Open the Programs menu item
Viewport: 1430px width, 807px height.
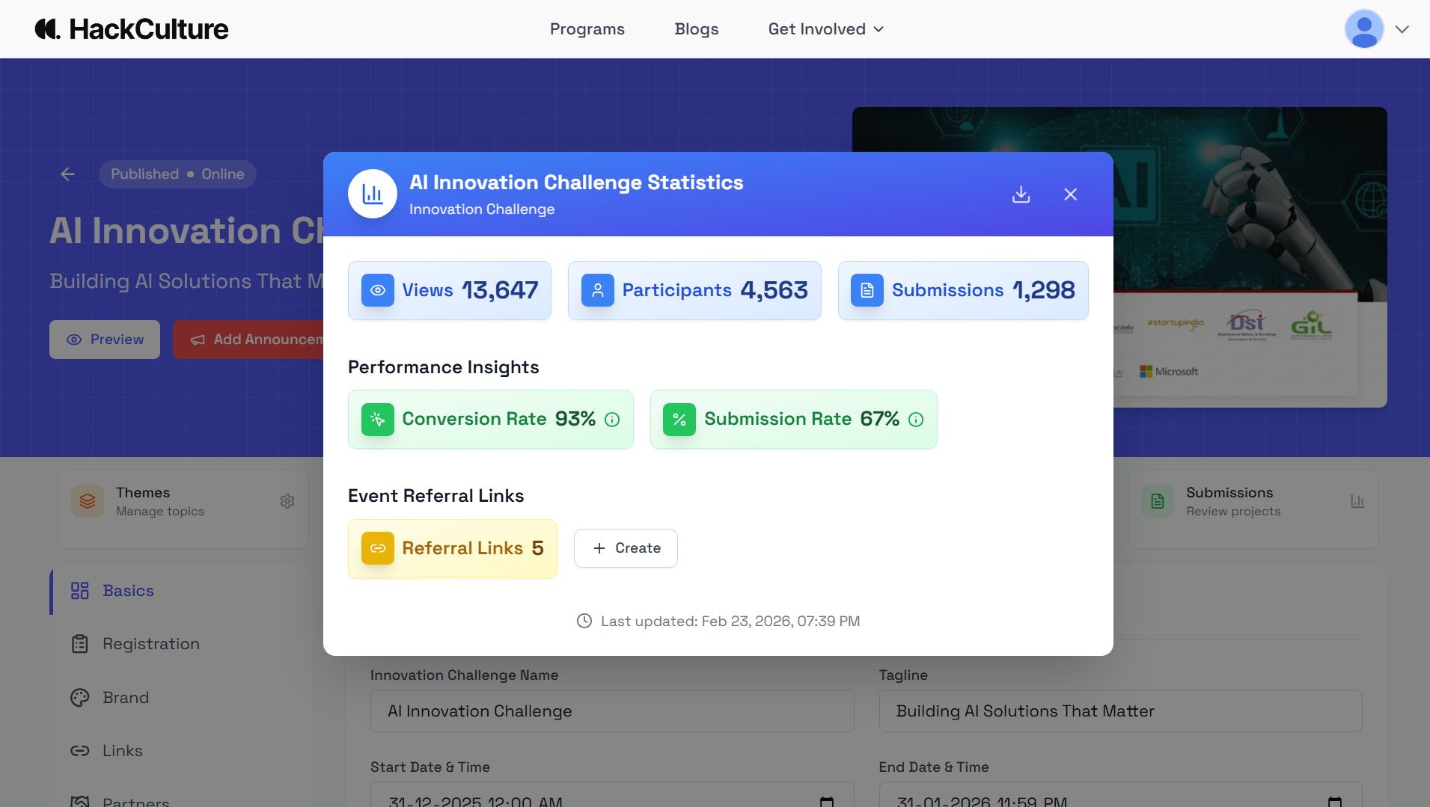coord(587,29)
